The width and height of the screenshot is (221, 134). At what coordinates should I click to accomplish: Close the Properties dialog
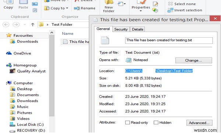coord(215,18)
